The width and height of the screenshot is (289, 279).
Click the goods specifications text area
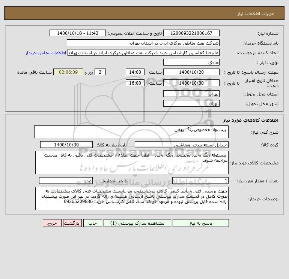coord(132,163)
